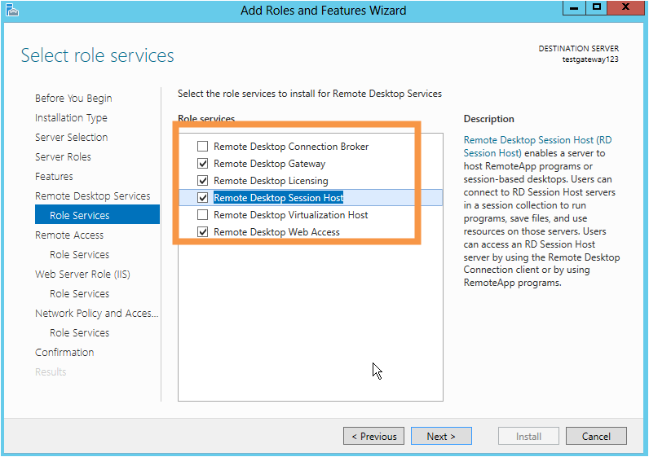Check Remote Desktop Connection Broker

click(202, 147)
